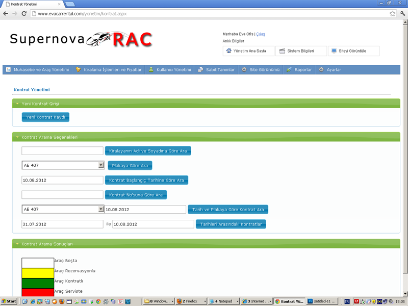
Task: Click the yellow shield icon in the system tray
Action: pos(374,301)
